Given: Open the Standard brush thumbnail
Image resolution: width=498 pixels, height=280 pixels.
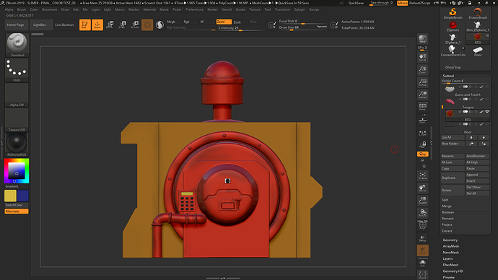Looking at the screenshot, I should (17, 45).
